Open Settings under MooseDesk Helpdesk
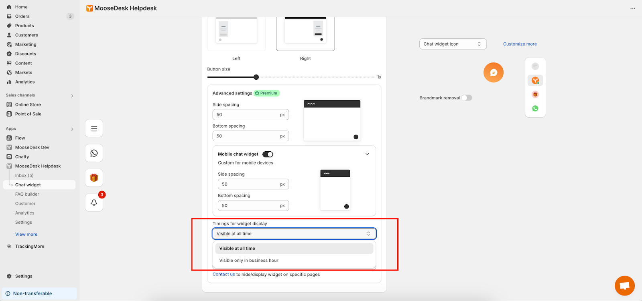Image resolution: width=642 pixels, height=301 pixels. click(24, 222)
